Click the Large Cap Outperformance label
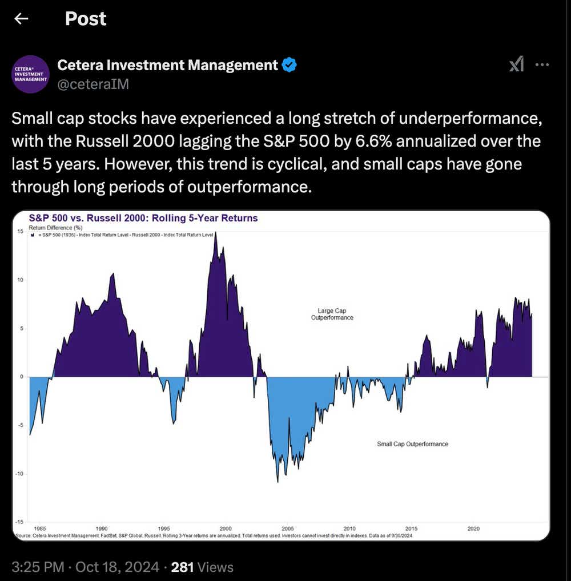Screen dimensions: 571x581 coord(332,314)
